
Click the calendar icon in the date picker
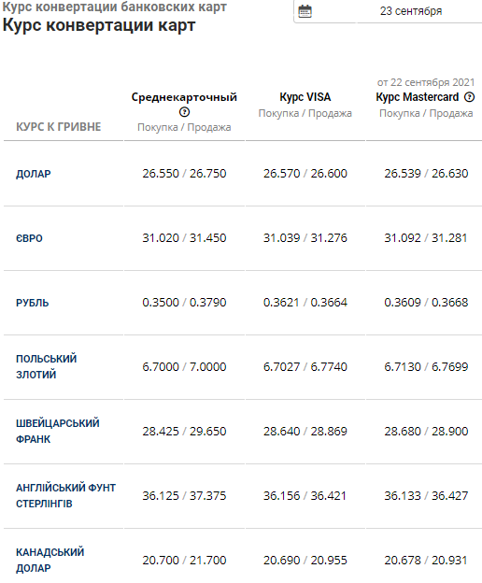point(305,11)
